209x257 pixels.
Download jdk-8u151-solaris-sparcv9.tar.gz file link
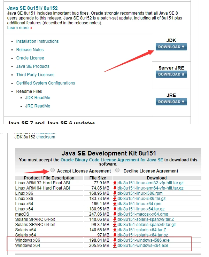146,225
